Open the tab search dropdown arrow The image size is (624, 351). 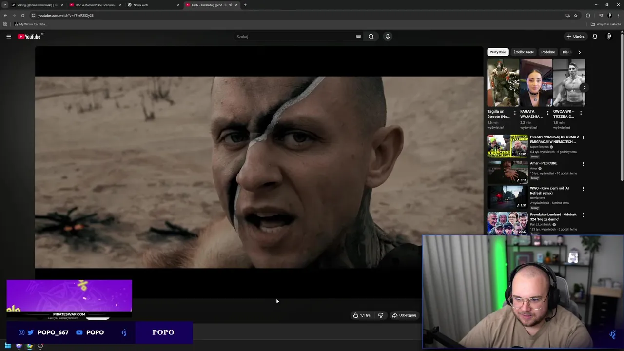pos(5,5)
